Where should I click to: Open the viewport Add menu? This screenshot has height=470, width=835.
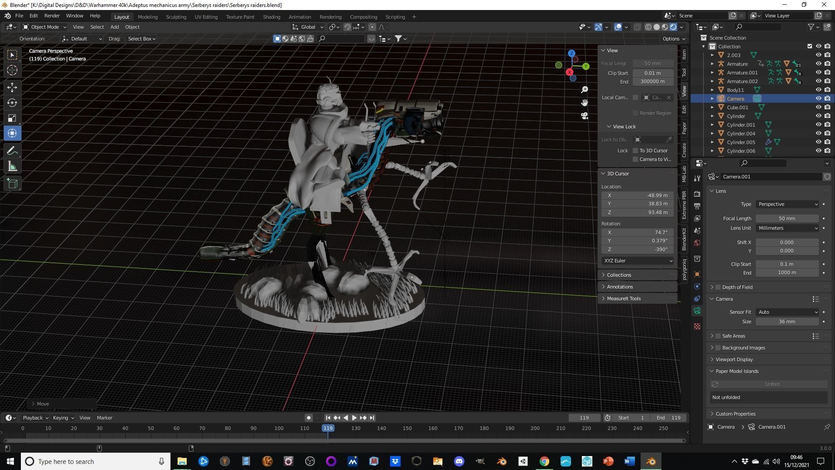point(114,27)
